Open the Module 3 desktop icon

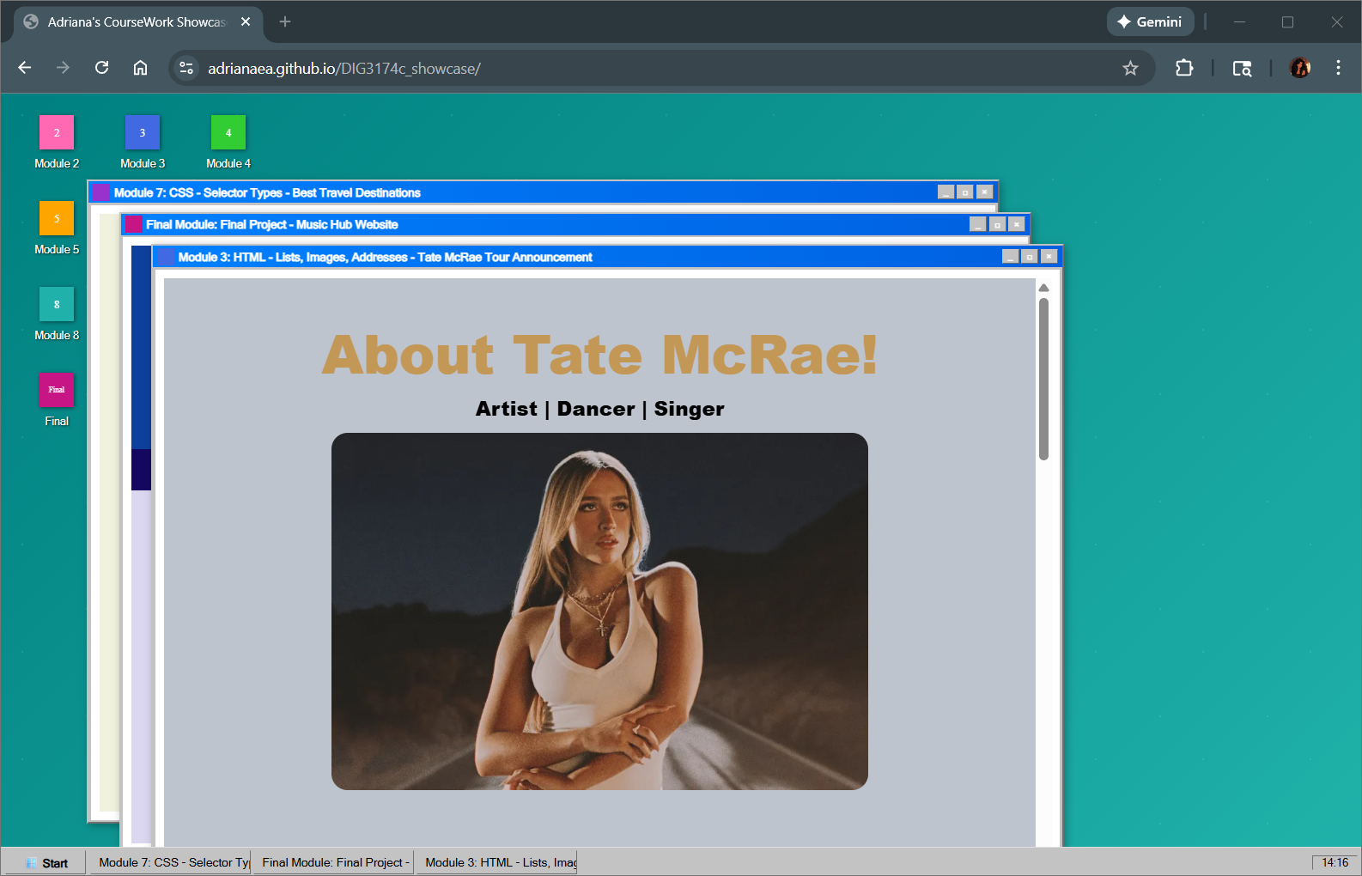point(143,133)
